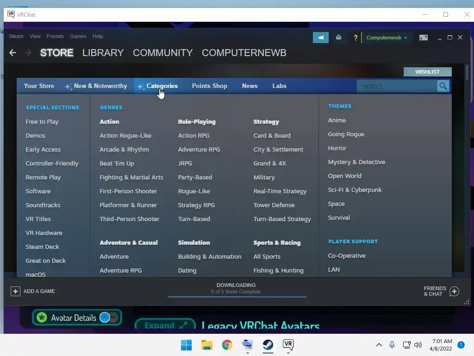Click the Steam taskbar icon

coord(268,345)
